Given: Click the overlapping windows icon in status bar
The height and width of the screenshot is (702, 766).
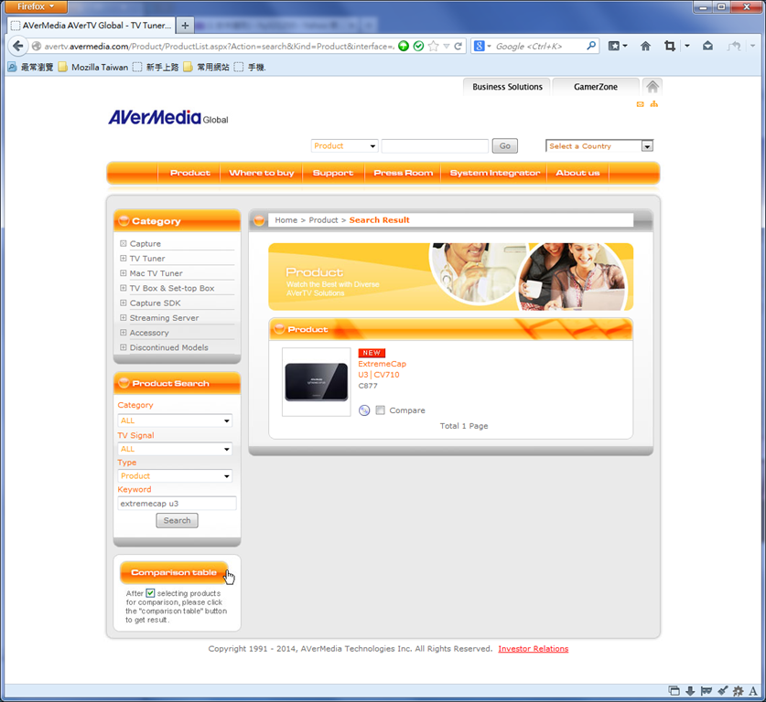Looking at the screenshot, I should (674, 690).
